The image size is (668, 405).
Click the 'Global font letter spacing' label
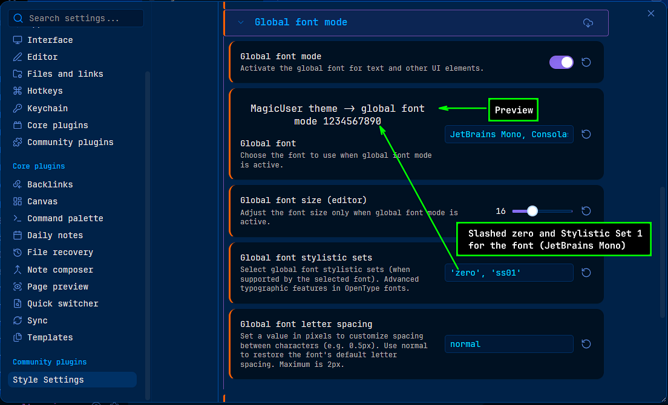tap(306, 325)
